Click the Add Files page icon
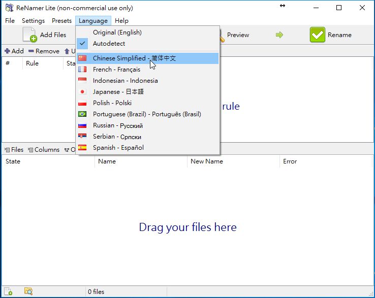375x298 pixels. point(30,35)
